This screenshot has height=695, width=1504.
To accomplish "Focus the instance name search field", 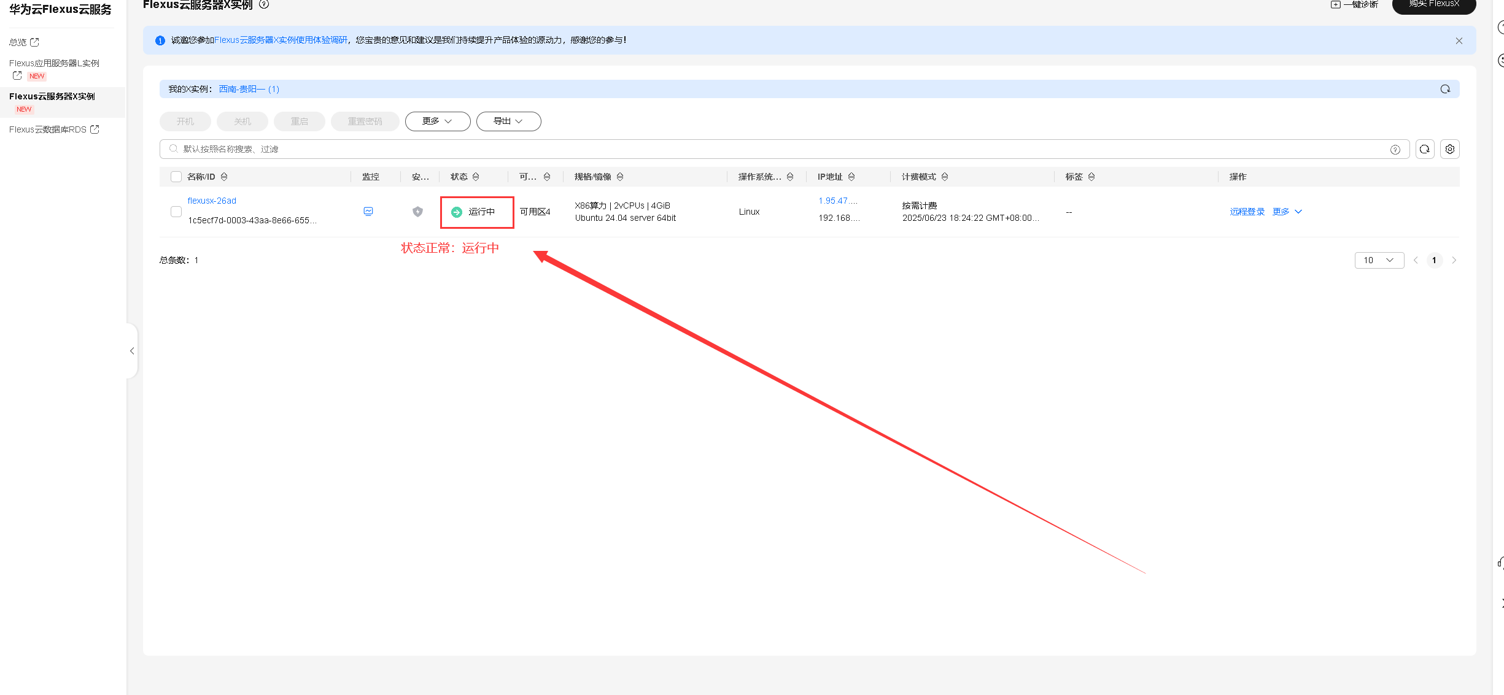I will pos(785,149).
